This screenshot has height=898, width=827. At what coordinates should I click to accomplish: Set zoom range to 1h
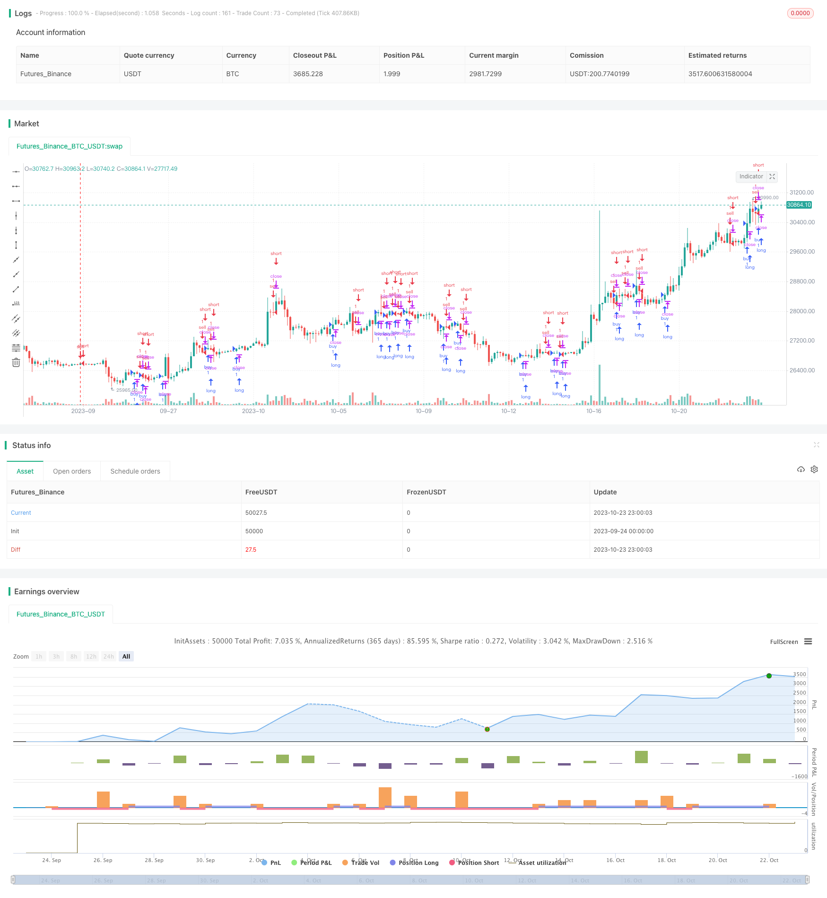(39, 656)
